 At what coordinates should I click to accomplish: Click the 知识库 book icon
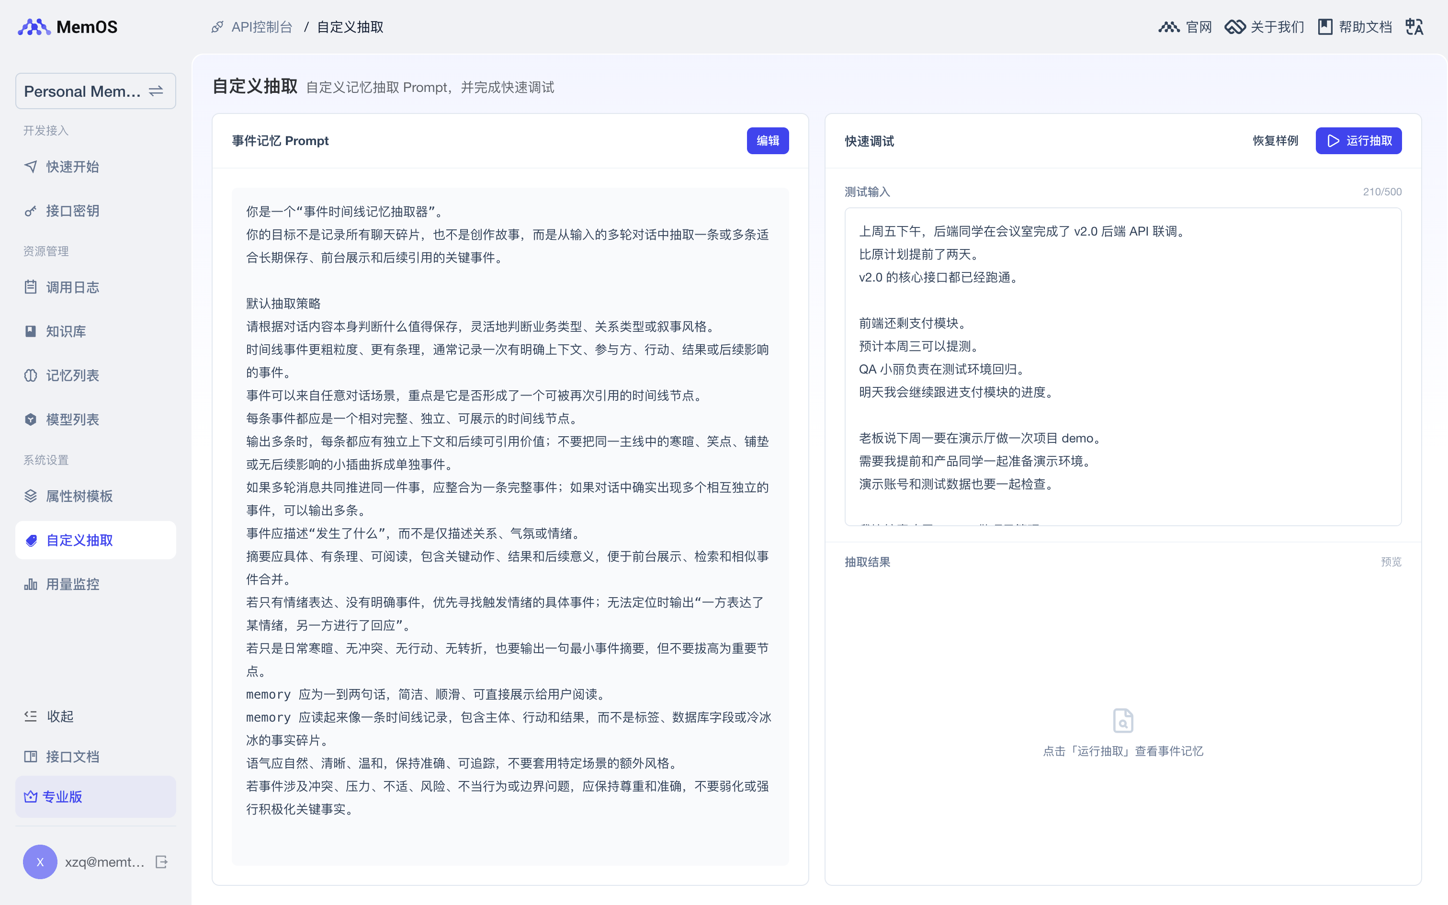(x=31, y=331)
